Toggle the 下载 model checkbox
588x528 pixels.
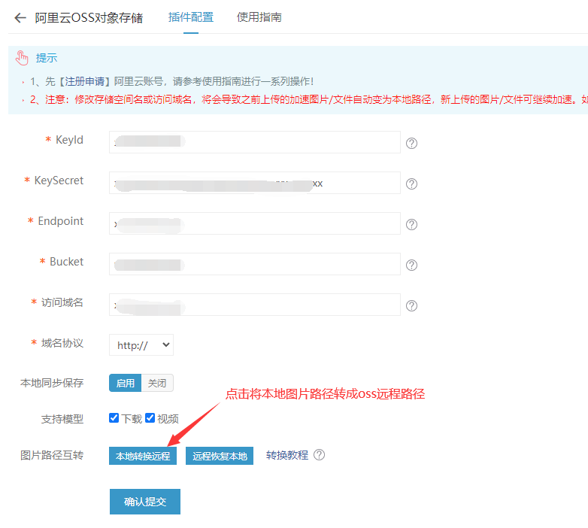click(114, 417)
